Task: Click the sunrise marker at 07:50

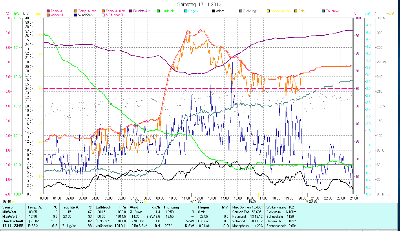Action: coord(145,202)
